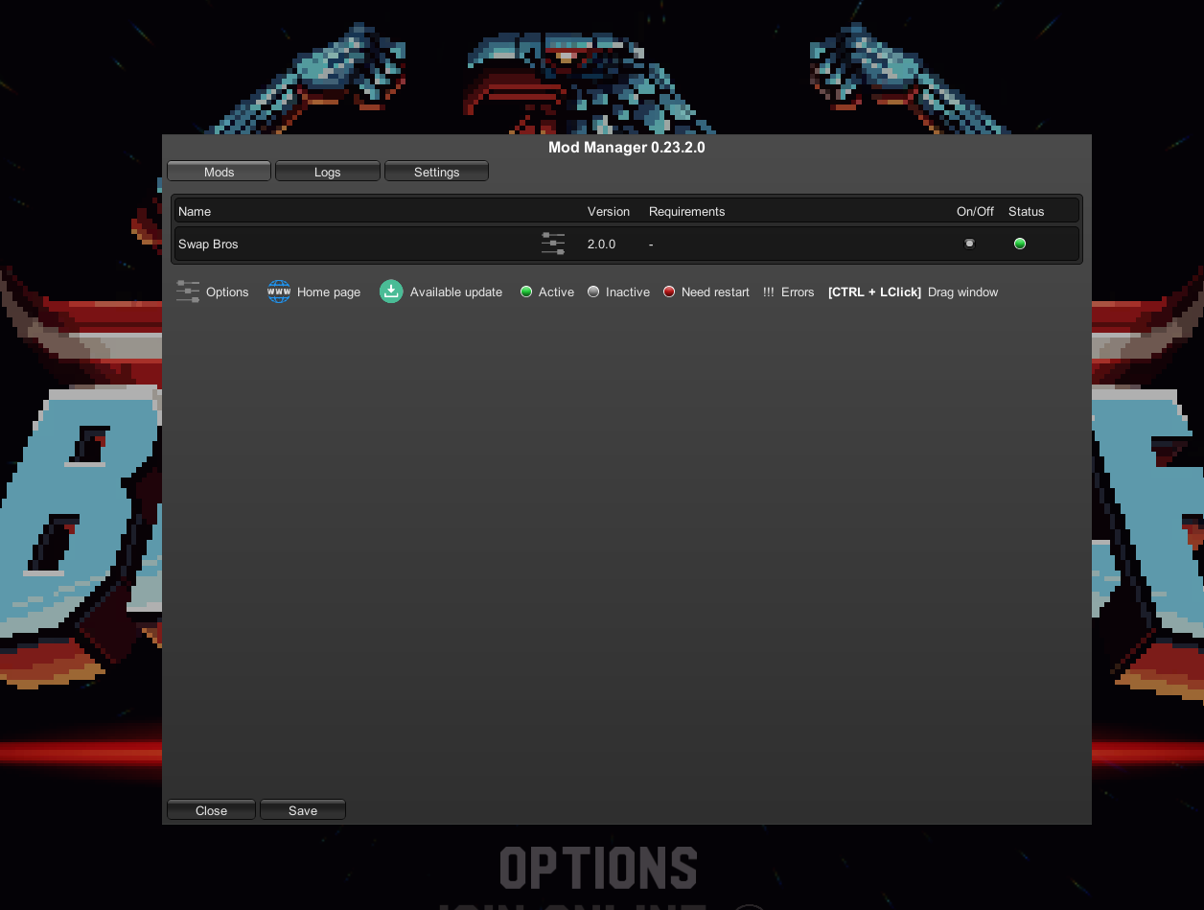Viewport: 1204px width, 910px height.
Task: Open Swap Bros mod options sliders icon
Action: pos(553,244)
